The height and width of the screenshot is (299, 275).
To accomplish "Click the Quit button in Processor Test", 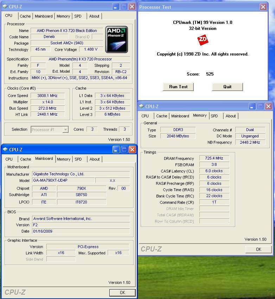I will tap(228, 87).
